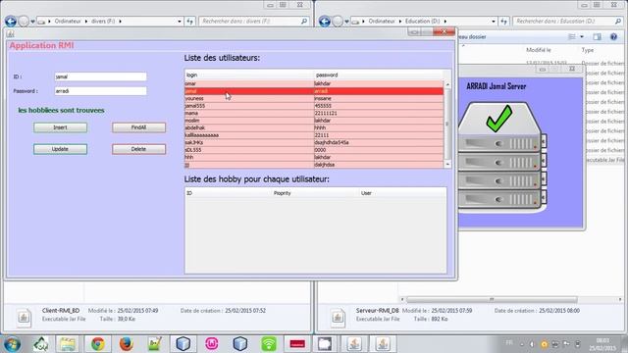The image size is (628, 353).
Task: Click Serveur-RMI_DB jar file icon in details pane
Action: pos(338,318)
